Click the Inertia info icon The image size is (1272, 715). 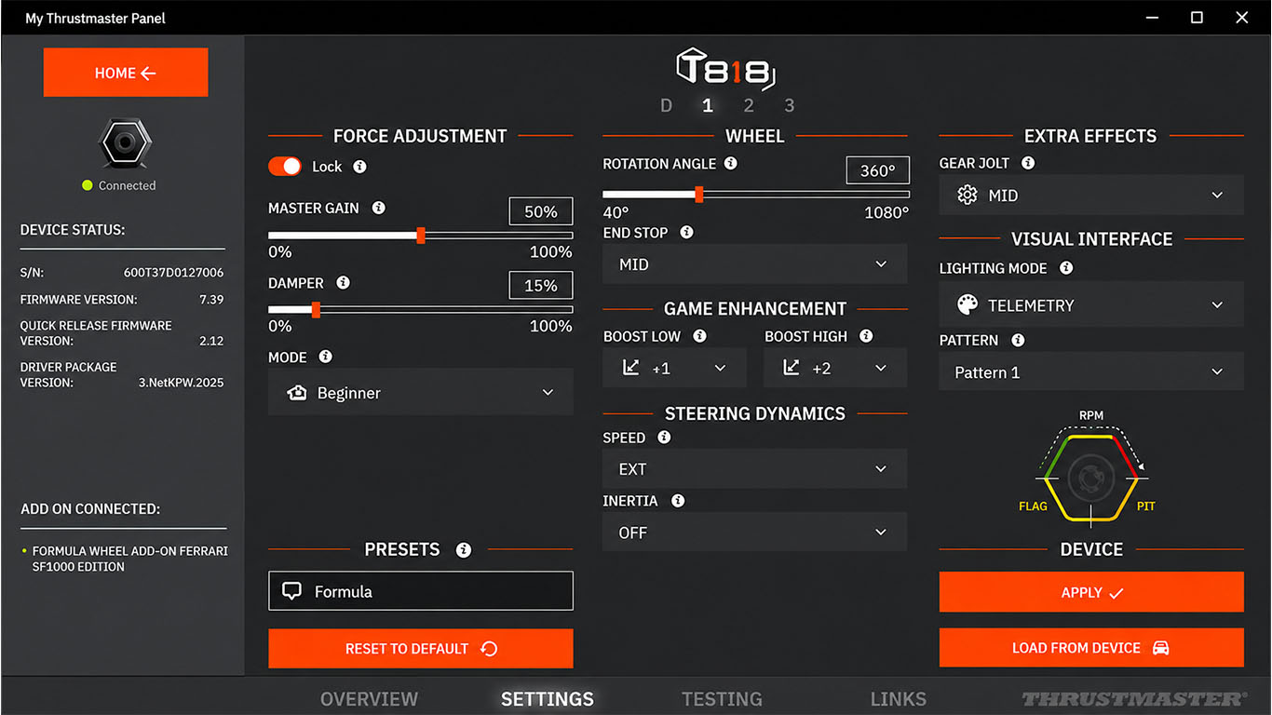pyautogui.click(x=678, y=501)
